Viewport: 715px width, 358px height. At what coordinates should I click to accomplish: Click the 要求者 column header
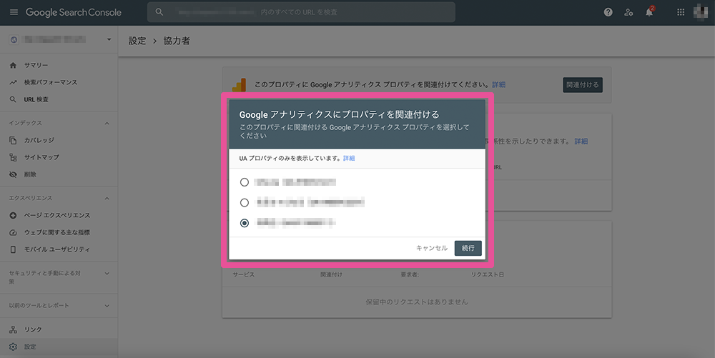tap(410, 274)
